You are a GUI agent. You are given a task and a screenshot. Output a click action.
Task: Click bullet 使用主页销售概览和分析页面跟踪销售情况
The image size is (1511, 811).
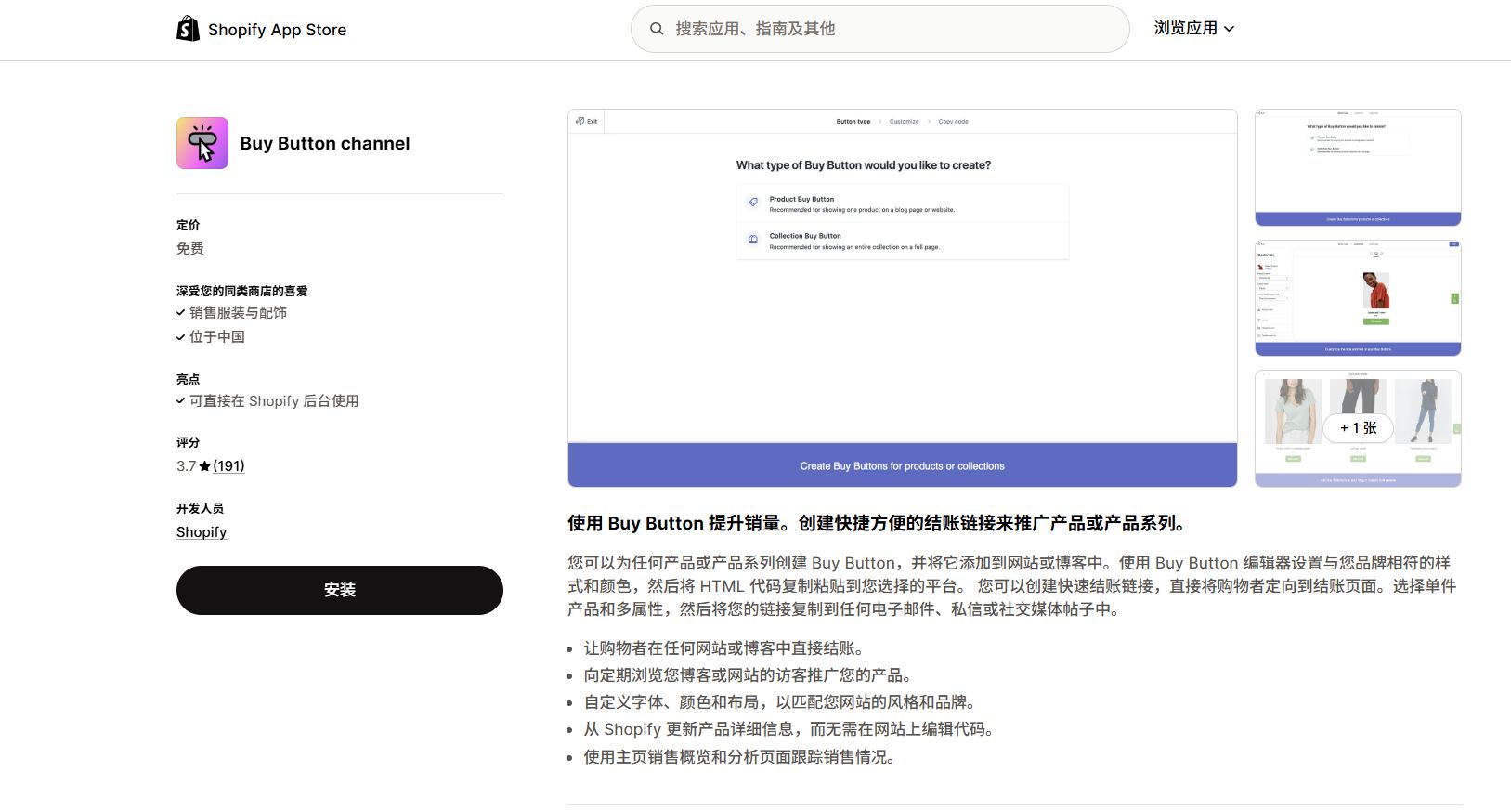coord(742,757)
